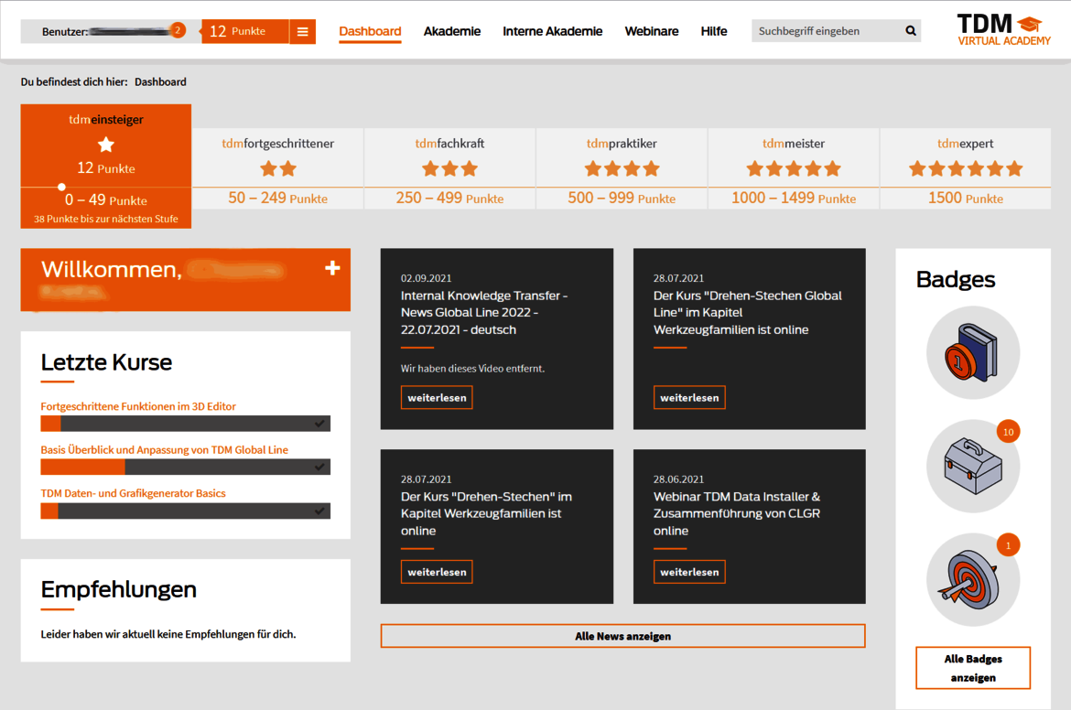Click Fortgeschrittene Funktionen course progress bar
This screenshot has width=1071, height=710.
pyautogui.click(x=185, y=424)
